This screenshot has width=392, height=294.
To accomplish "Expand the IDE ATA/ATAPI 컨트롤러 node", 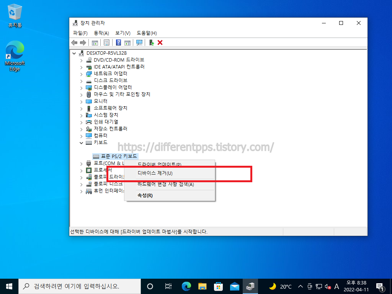I will click(81, 67).
